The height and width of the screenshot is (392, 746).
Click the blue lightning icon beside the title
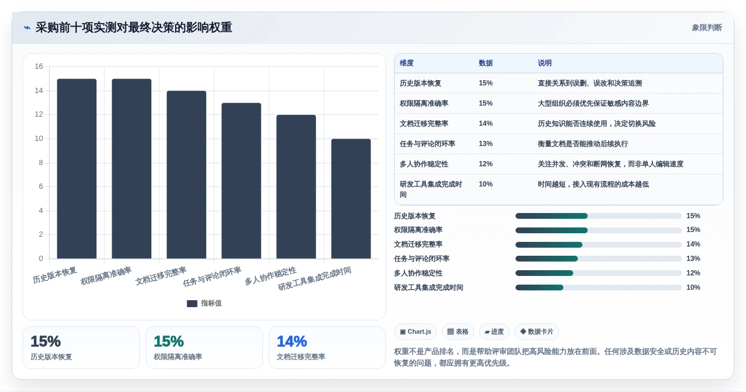coord(27,28)
